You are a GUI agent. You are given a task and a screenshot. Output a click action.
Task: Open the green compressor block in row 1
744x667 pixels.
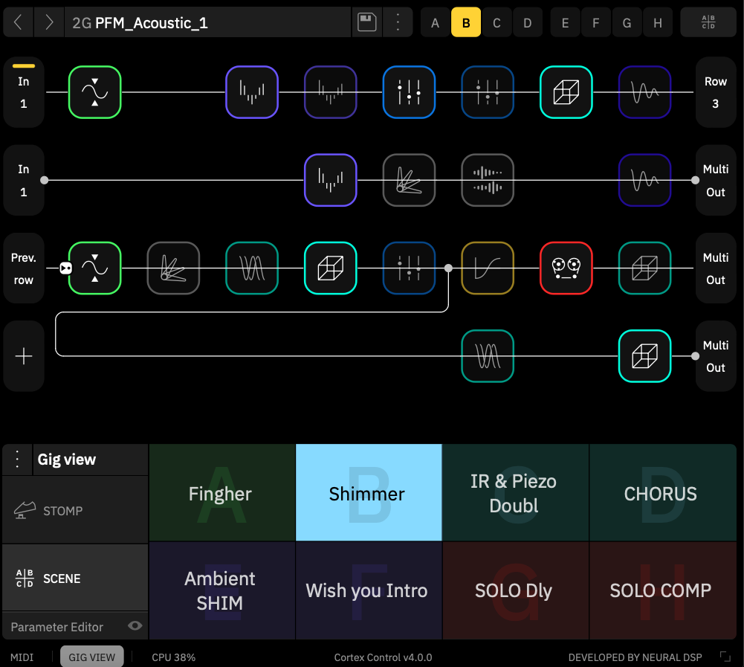click(x=94, y=92)
